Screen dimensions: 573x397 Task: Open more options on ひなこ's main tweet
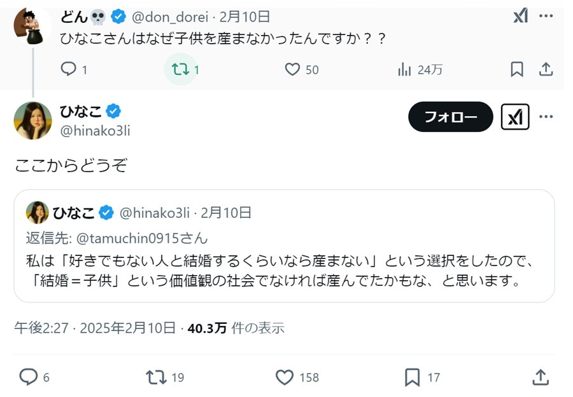546,117
